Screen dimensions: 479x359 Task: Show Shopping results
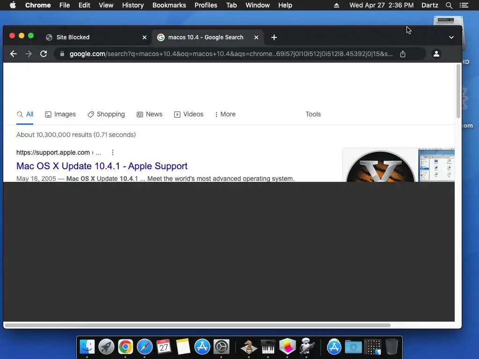point(106,115)
